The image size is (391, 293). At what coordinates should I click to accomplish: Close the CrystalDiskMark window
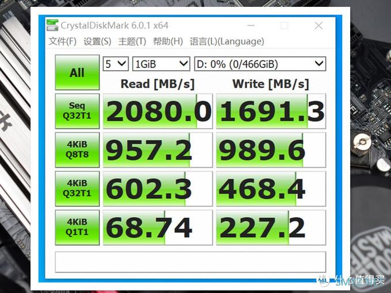point(319,25)
